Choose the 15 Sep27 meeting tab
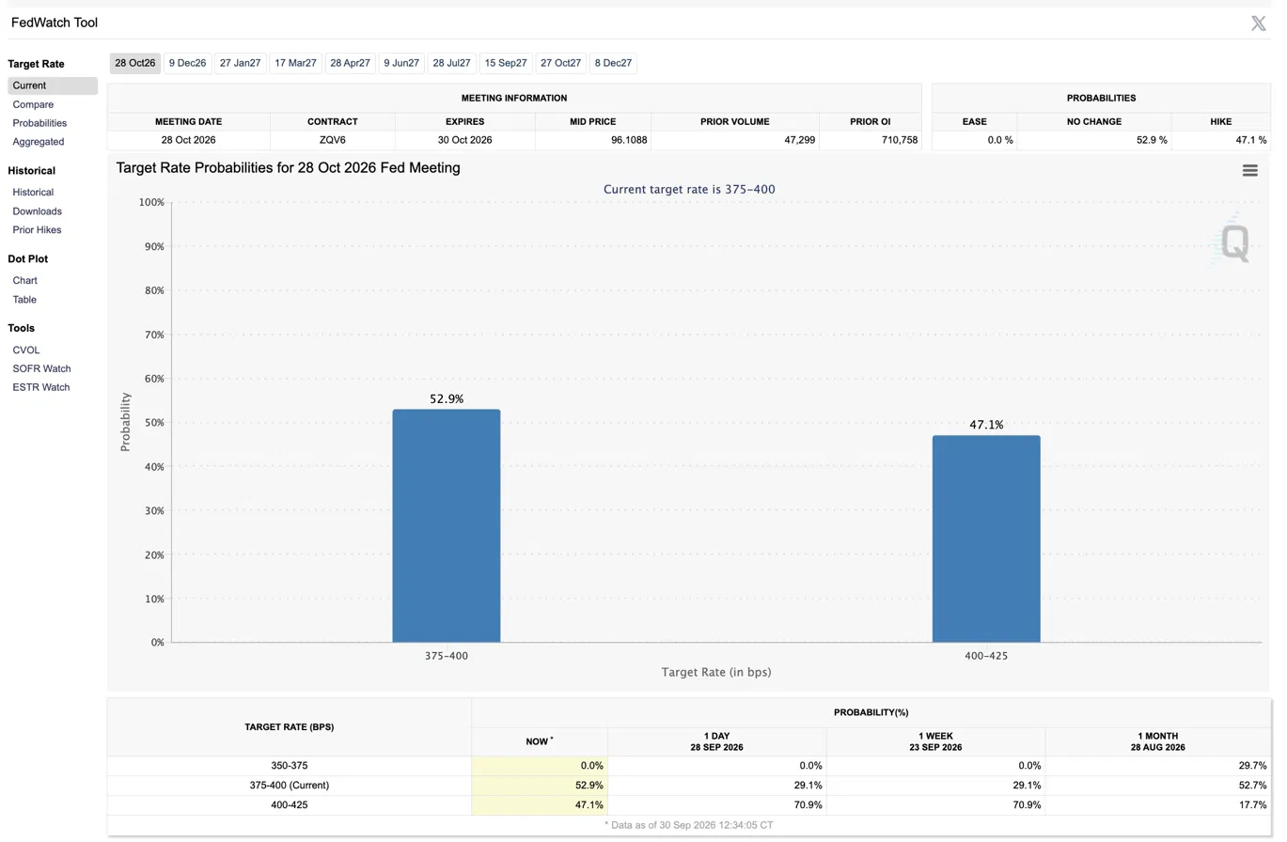1287x842 pixels. click(506, 63)
